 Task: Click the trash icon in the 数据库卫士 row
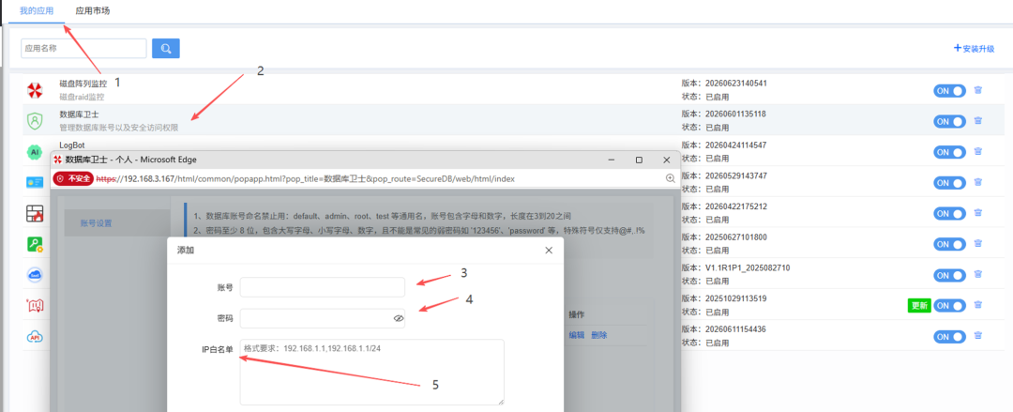coord(977,121)
